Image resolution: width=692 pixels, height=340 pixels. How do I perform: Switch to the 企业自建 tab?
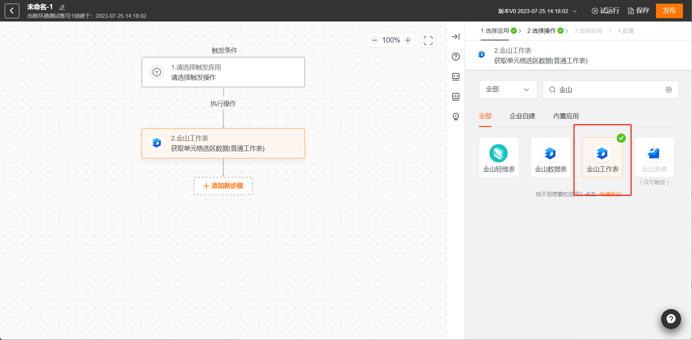point(523,116)
